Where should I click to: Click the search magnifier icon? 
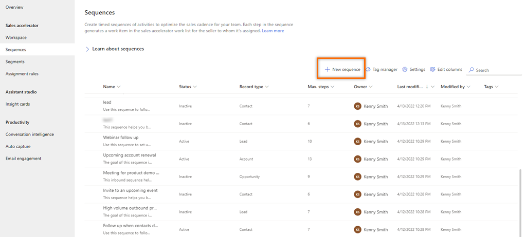(471, 70)
